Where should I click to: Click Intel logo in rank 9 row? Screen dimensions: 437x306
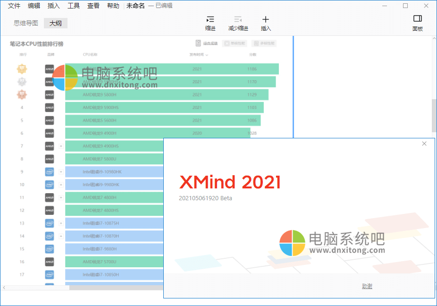[x=50, y=171]
